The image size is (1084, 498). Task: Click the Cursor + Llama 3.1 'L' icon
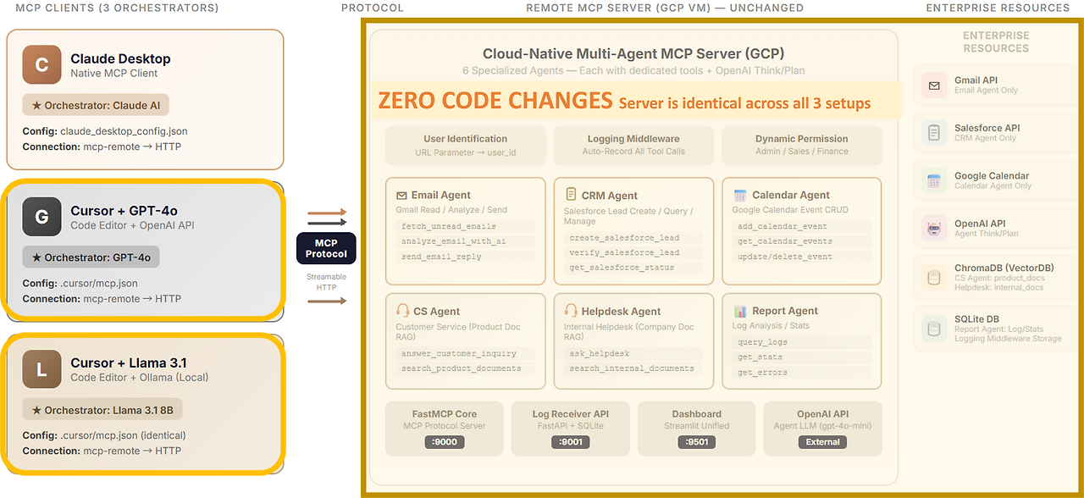coord(41,369)
